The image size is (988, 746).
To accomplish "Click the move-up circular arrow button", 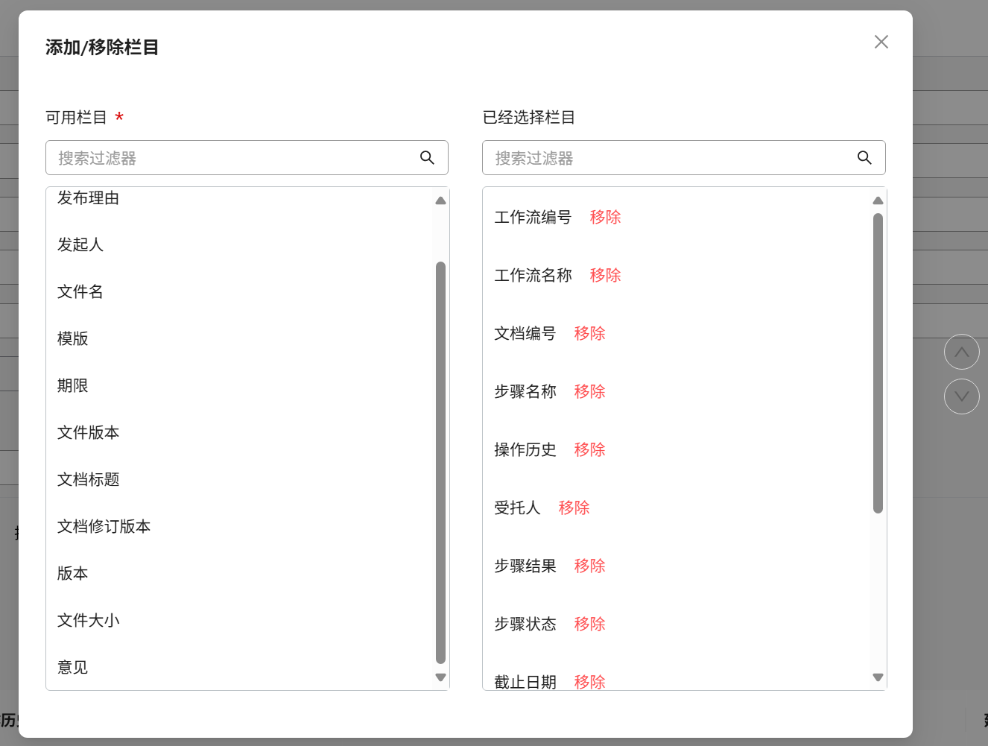I will [x=961, y=352].
